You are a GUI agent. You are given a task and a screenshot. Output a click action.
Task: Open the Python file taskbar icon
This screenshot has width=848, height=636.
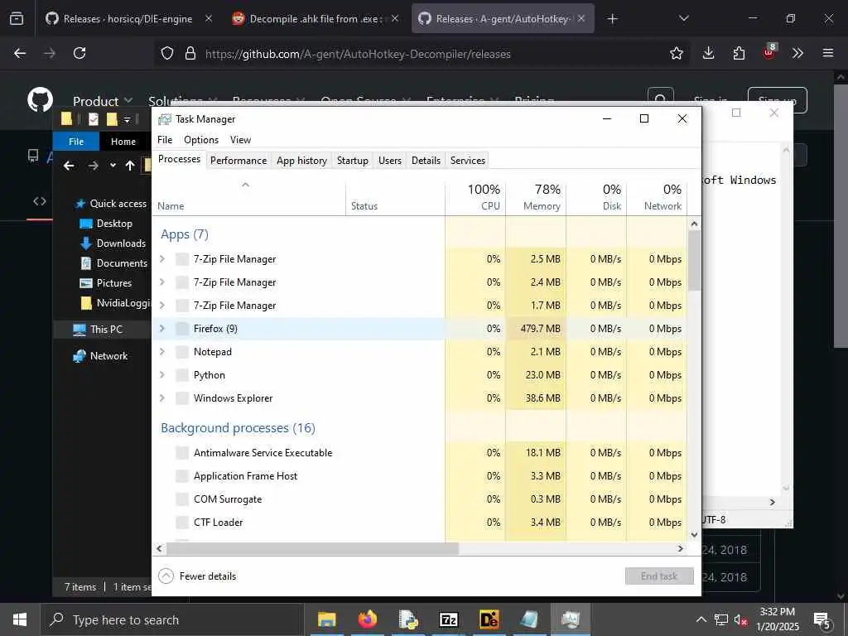coord(407,619)
